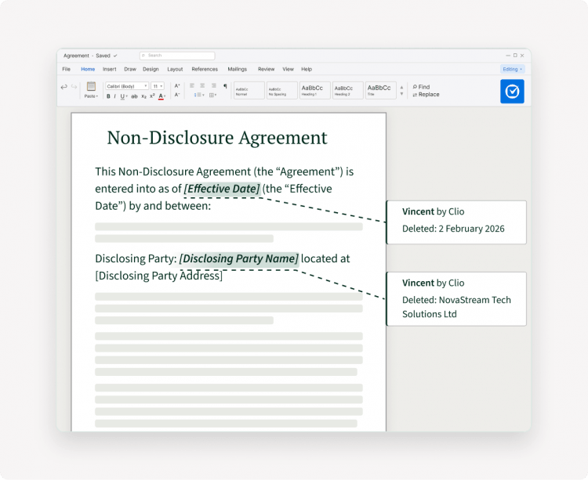588x480 pixels.
Task: Click Find in the ribbon
Action: click(x=421, y=87)
